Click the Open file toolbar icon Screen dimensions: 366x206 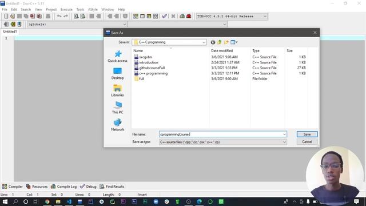[x=13, y=16]
